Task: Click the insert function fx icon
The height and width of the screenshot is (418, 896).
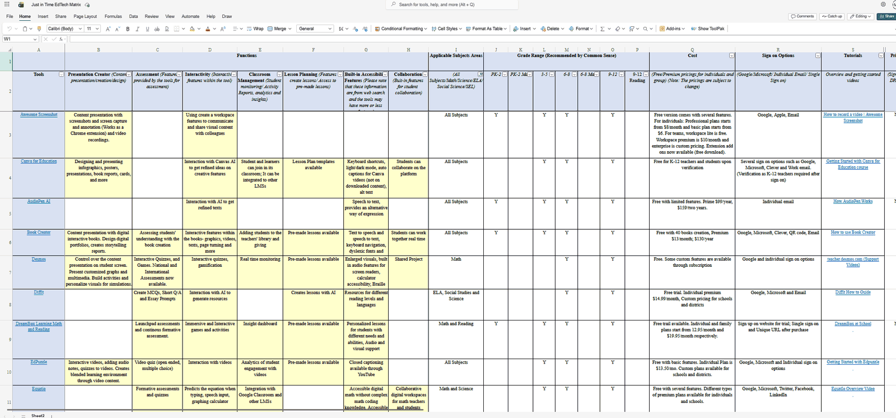Action: (61, 39)
